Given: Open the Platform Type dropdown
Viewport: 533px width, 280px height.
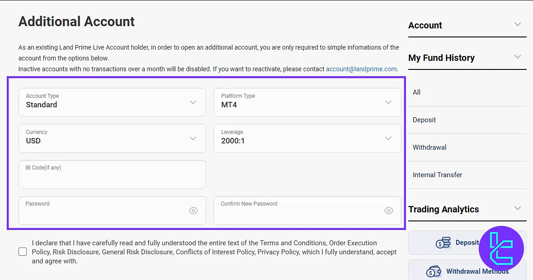Looking at the screenshot, I should point(307,102).
